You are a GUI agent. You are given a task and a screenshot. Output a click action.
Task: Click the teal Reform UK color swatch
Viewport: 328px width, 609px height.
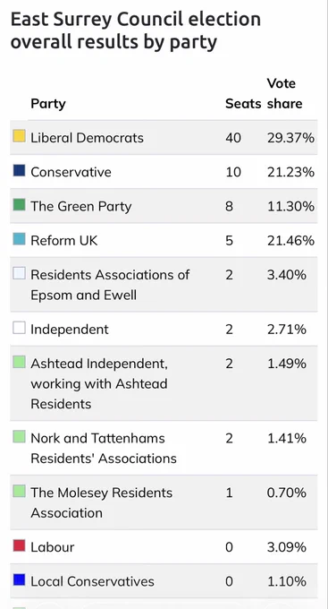pyautogui.click(x=19, y=239)
